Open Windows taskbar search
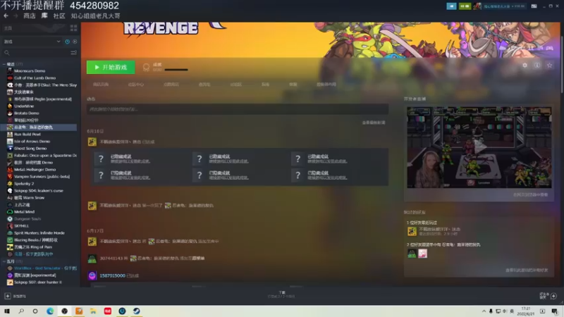 [21, 311]
